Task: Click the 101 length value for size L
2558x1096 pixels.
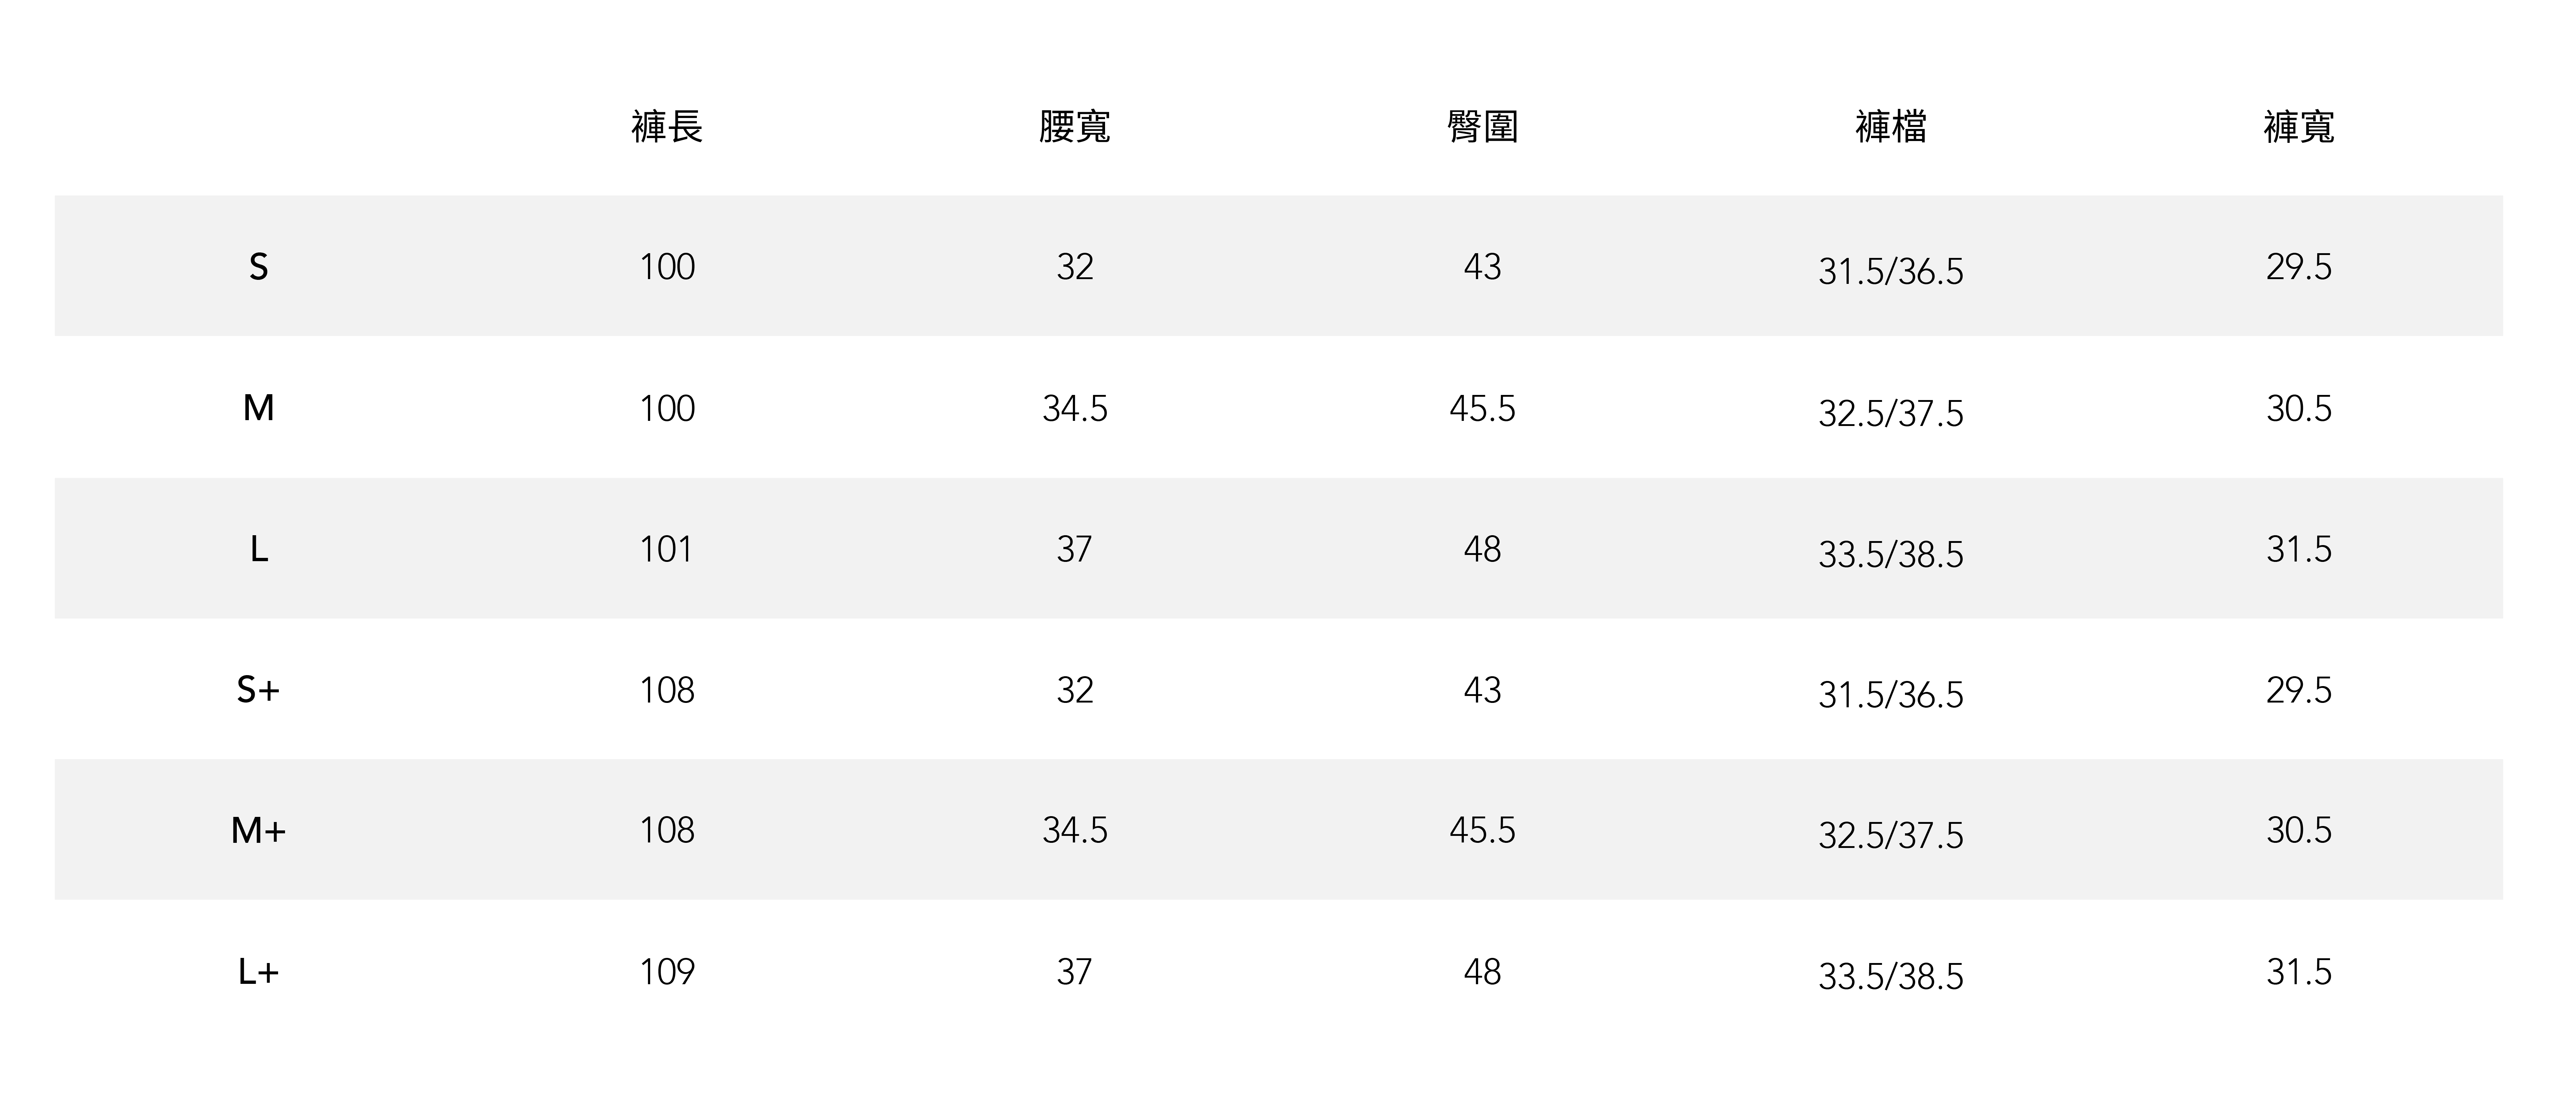Action: click(x=666, y=549)
